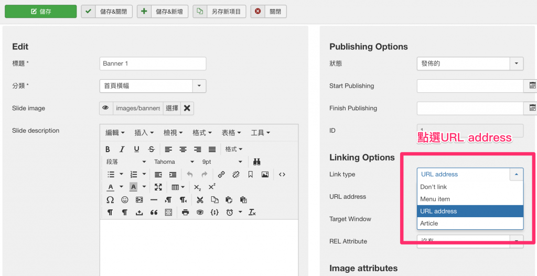The width and height of the screenshot is (537, 276).
Task: Click into the 標題 title input field
Action: click(153, 63)
